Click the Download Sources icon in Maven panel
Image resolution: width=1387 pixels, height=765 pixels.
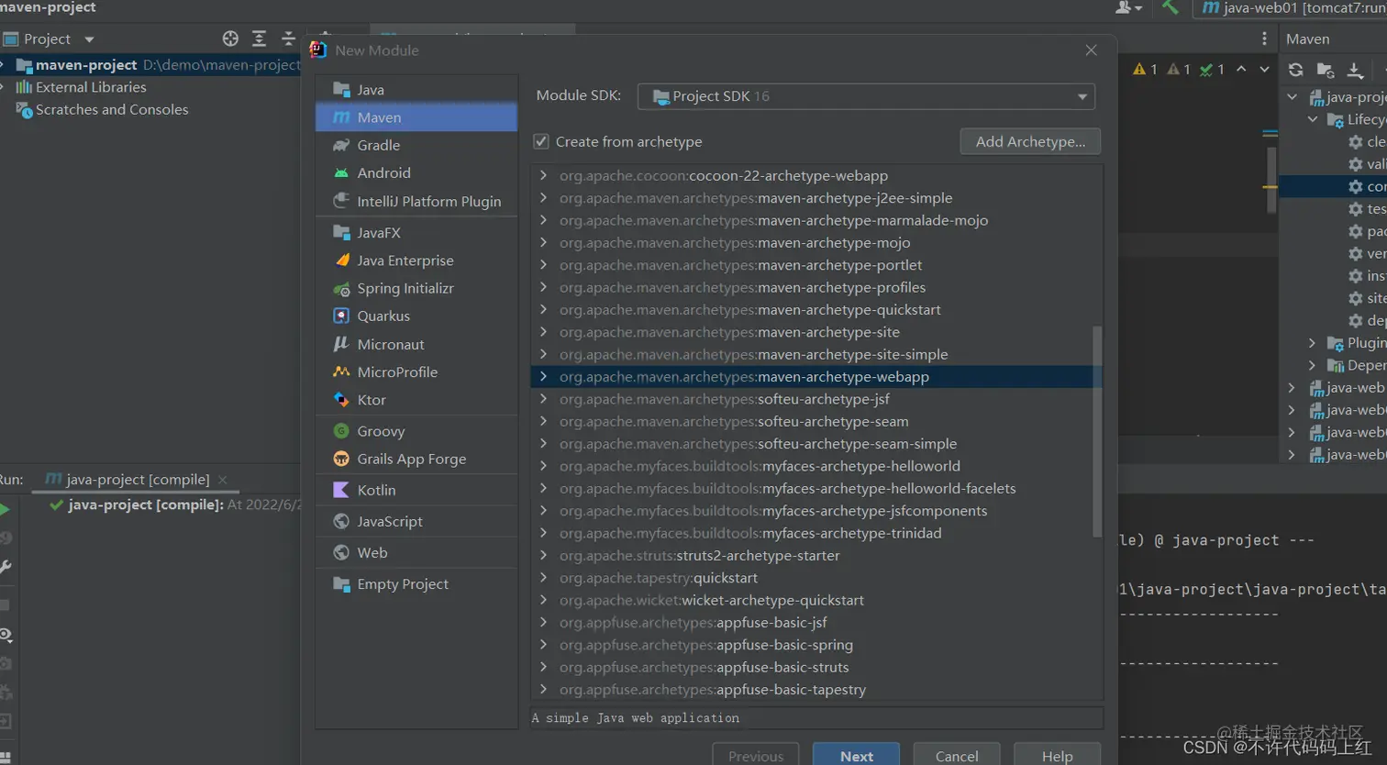click(x=1355, y=70)
